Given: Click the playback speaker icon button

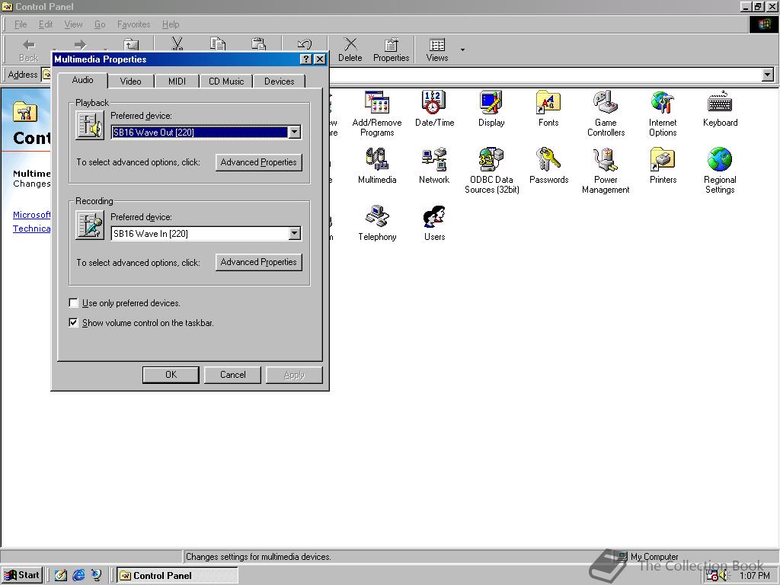Looking at the screenshot, I should [90, 125].
